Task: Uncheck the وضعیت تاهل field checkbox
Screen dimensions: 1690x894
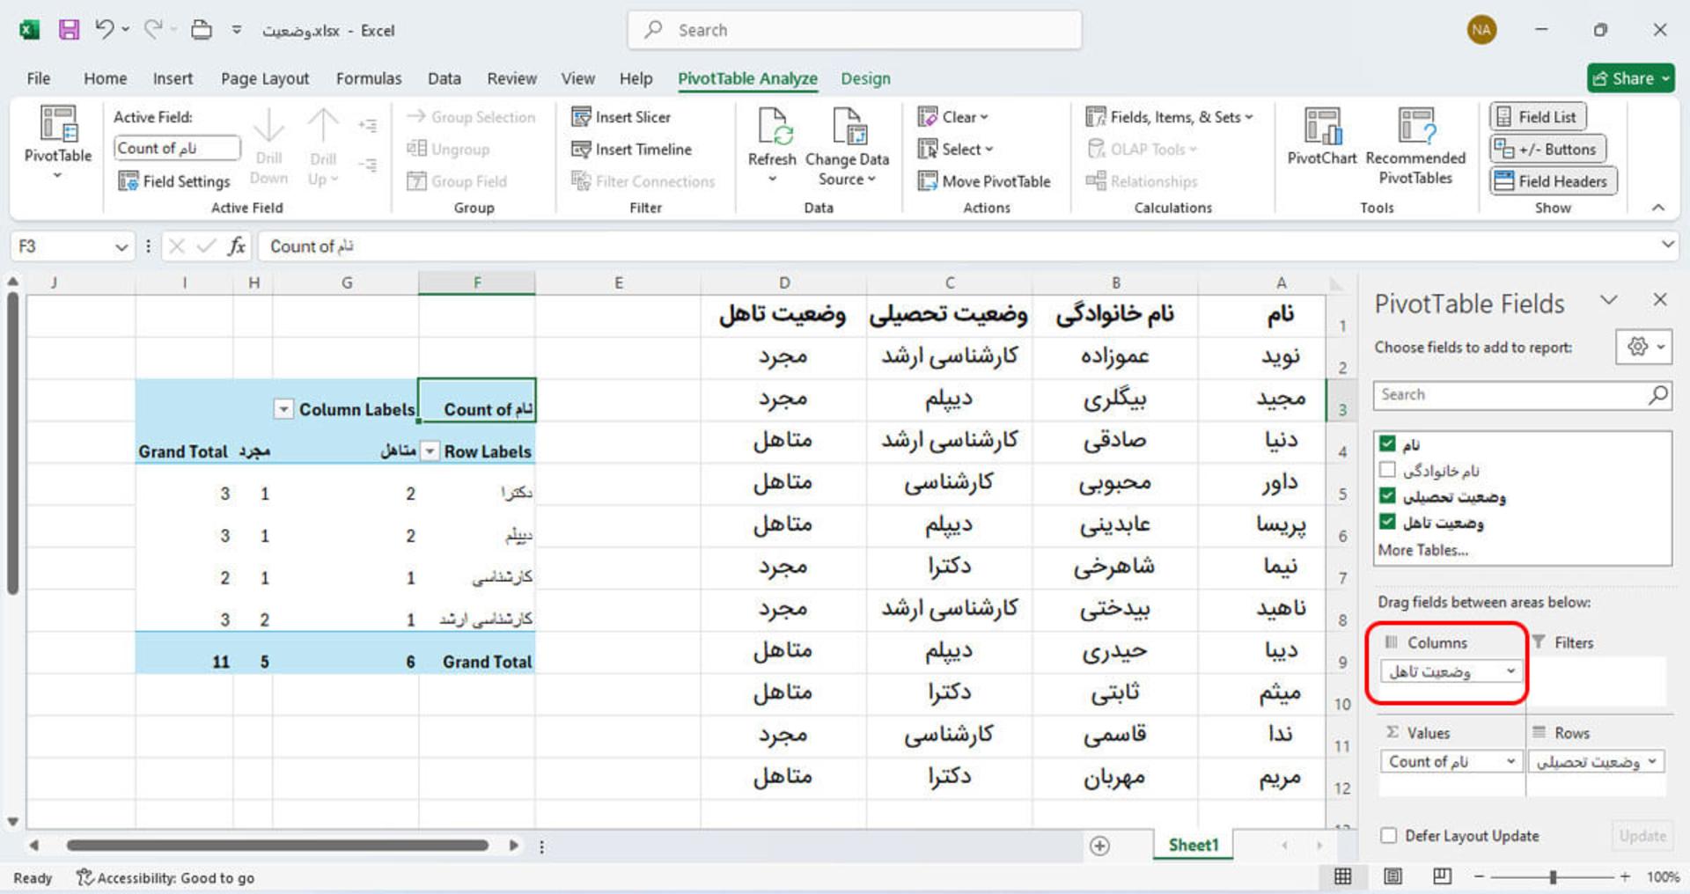Action: [x=1388, y=522]
